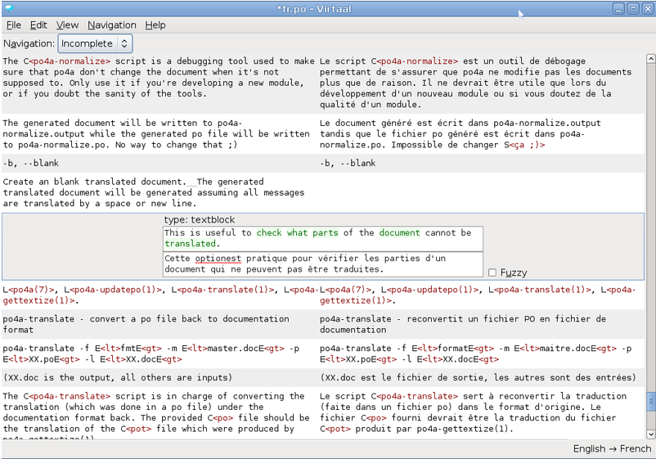Minimize the Virtaal window

[x=618, y=9]
